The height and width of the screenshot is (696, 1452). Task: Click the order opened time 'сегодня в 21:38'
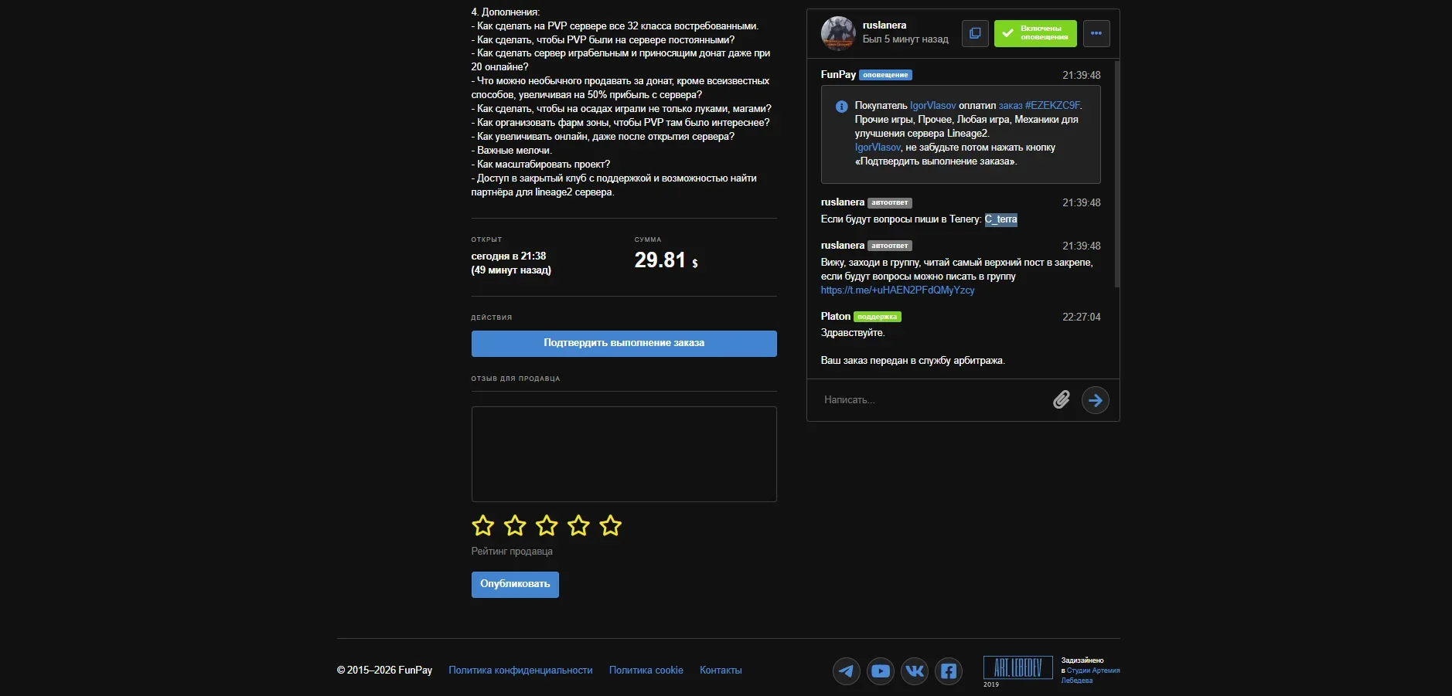tap(509, 256)
